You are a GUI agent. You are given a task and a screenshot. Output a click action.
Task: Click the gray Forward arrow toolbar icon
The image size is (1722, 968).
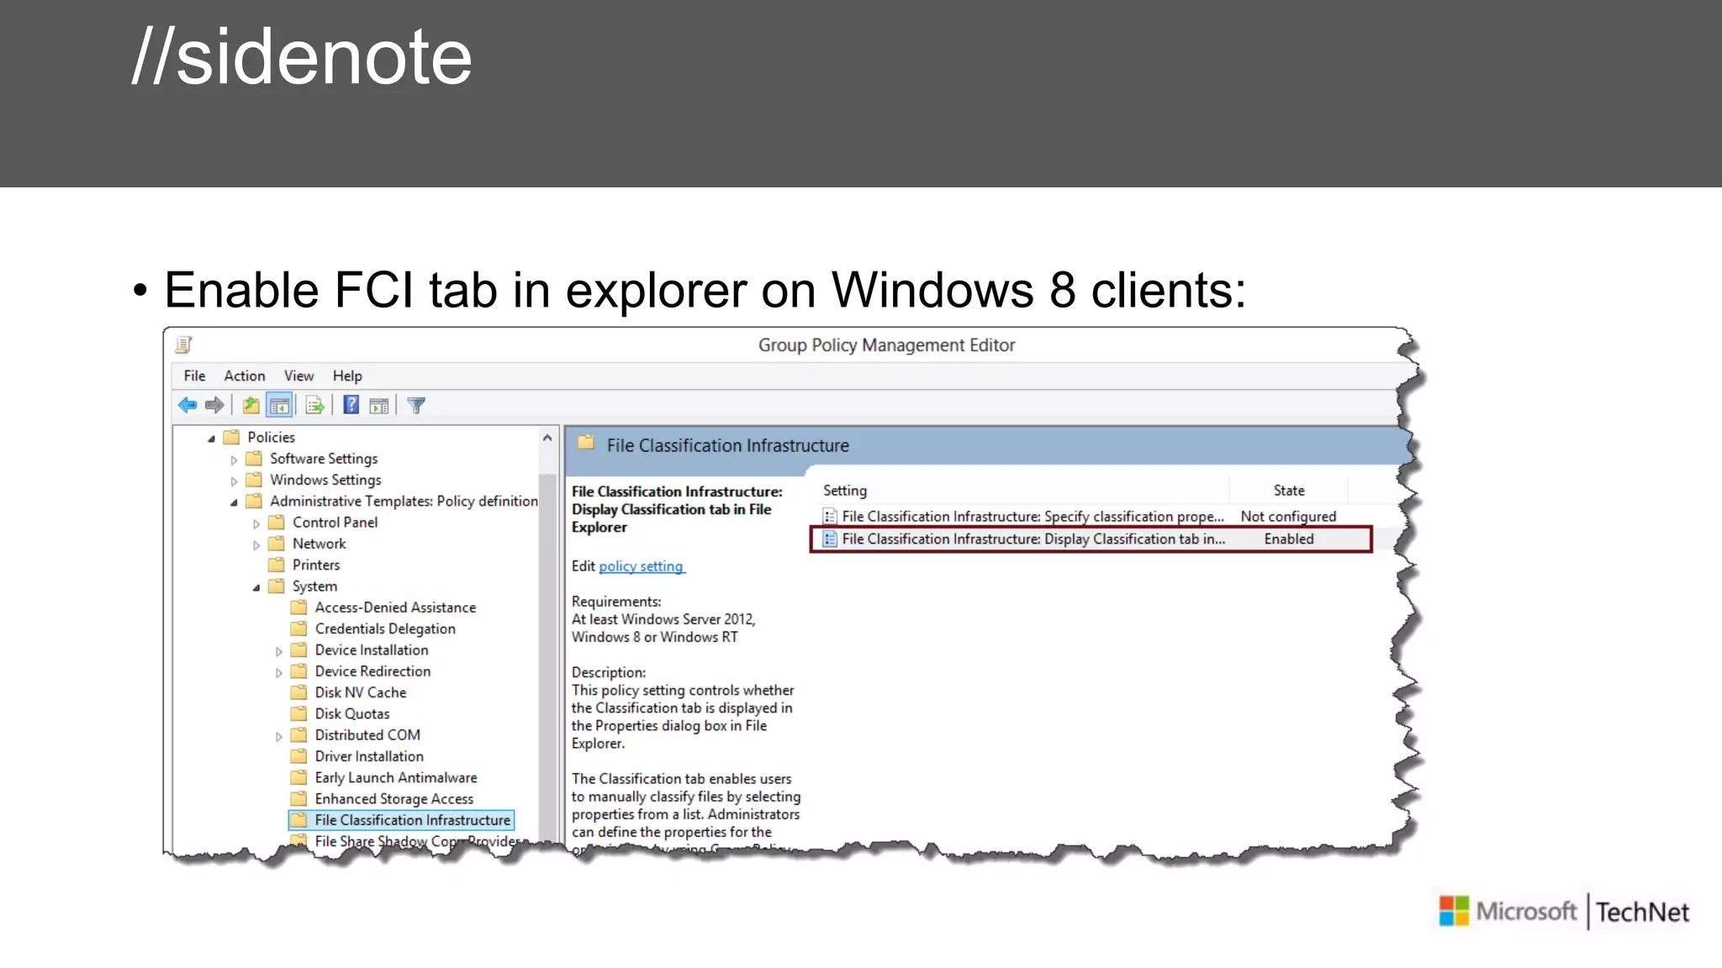pyautogui.click(x=215, y=406)
